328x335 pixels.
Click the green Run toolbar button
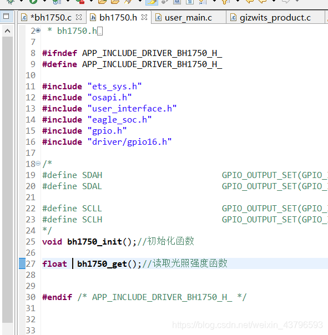(x=33, y=1)
